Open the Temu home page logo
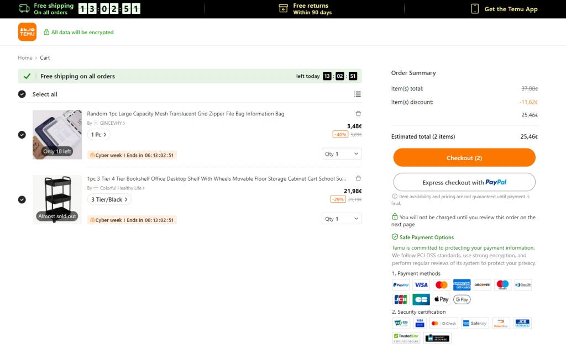The image size is (566, 349). 27,31
